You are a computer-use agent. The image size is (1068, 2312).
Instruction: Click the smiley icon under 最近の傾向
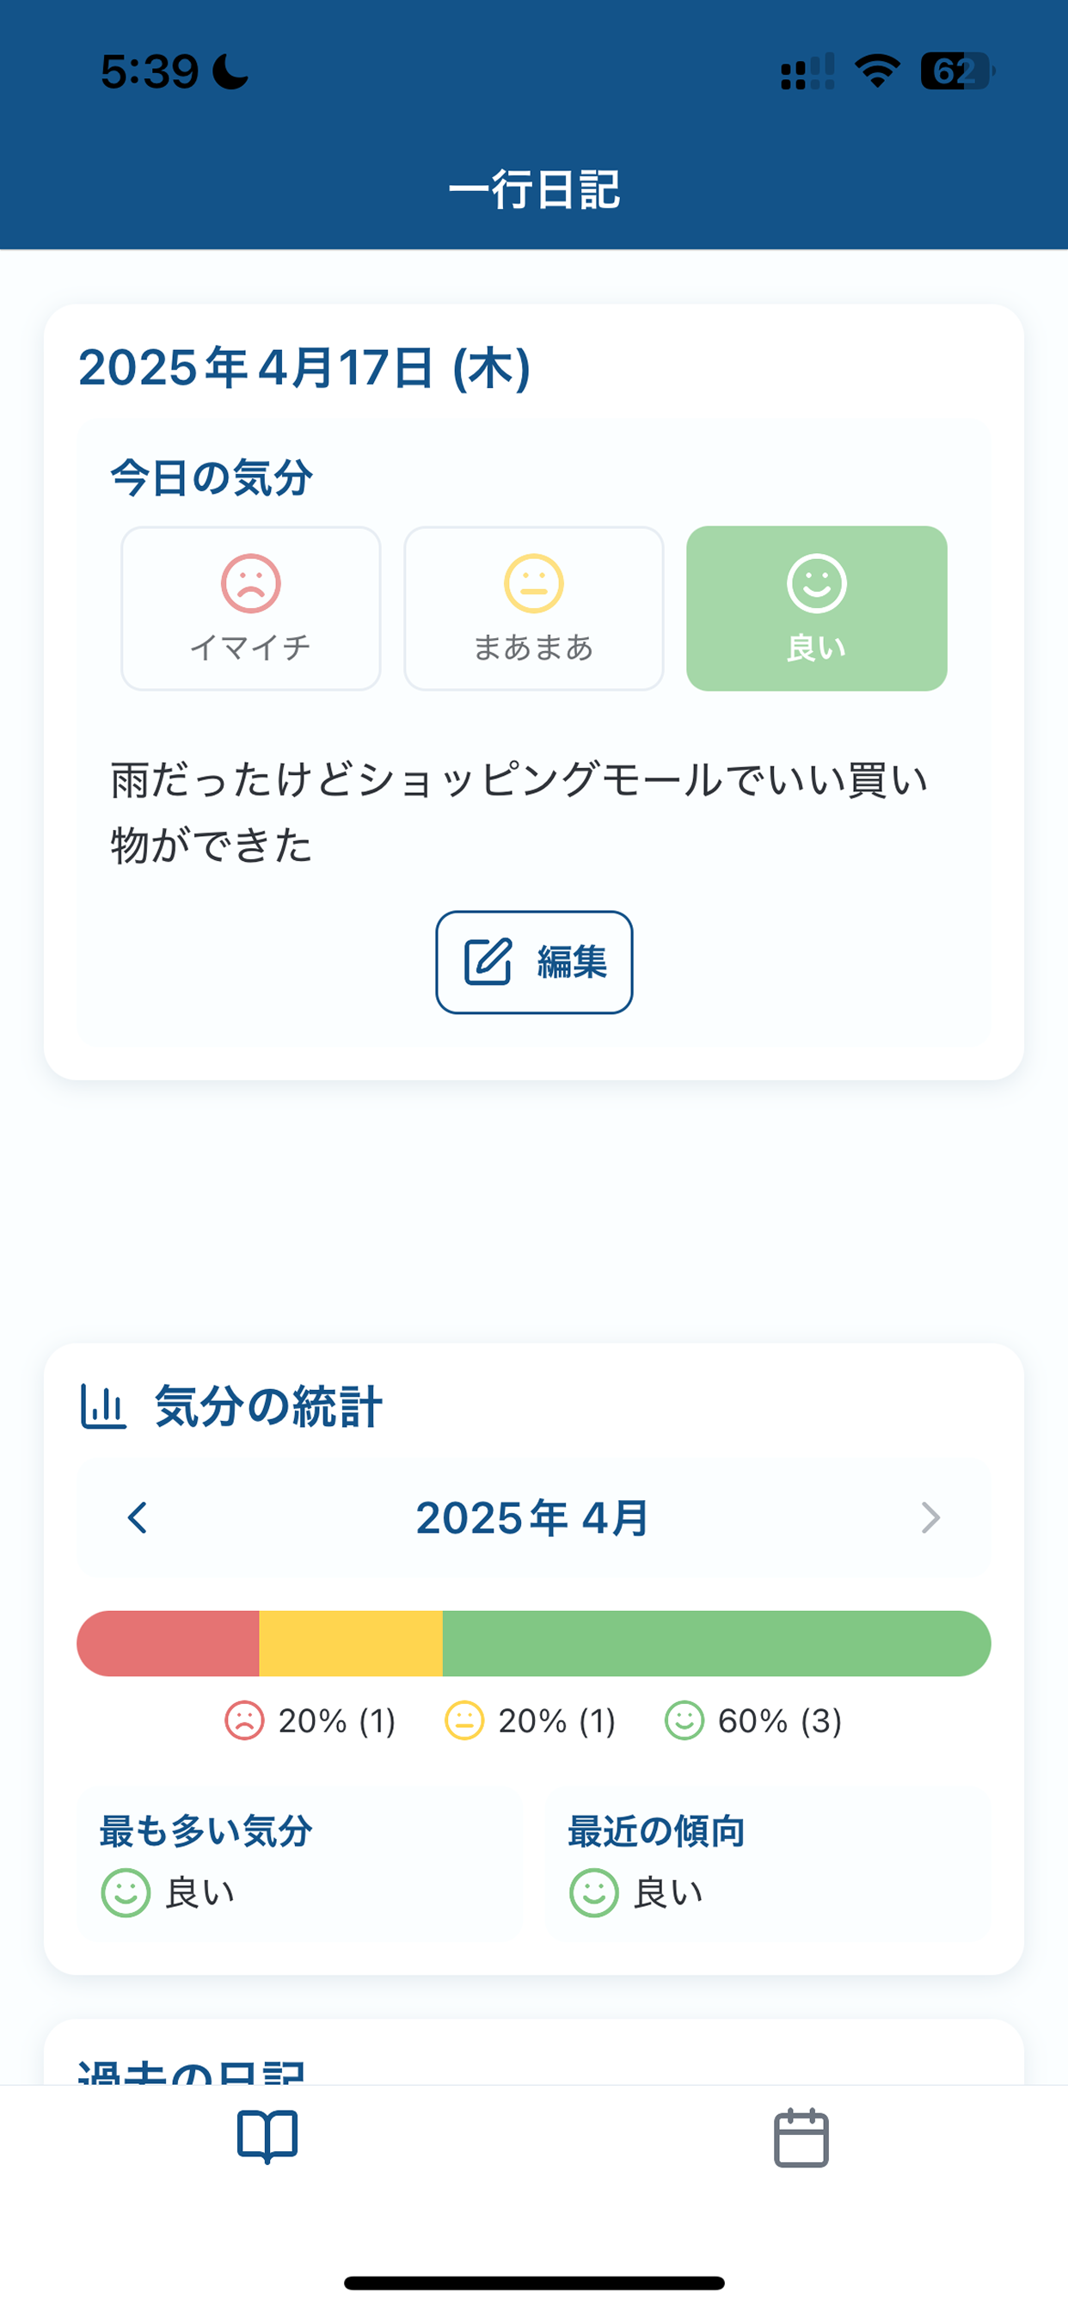(x=593, y=1891)
